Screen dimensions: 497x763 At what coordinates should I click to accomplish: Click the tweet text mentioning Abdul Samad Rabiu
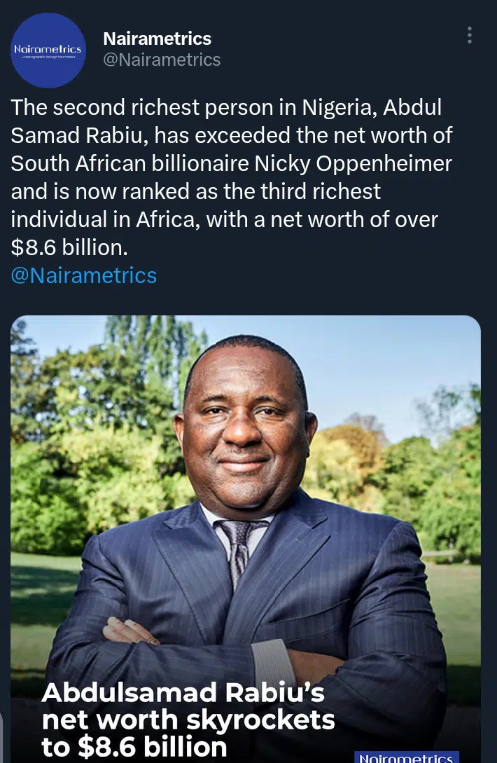click(x=231, y=121)
